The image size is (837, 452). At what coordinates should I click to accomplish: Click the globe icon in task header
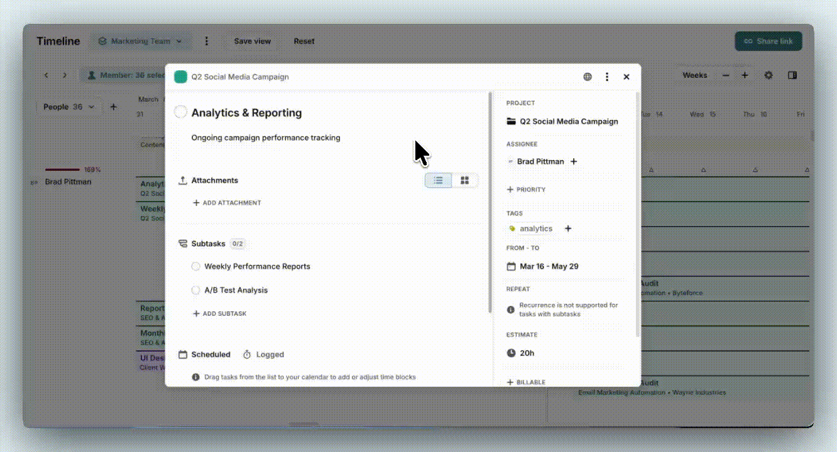coord(588,77)
